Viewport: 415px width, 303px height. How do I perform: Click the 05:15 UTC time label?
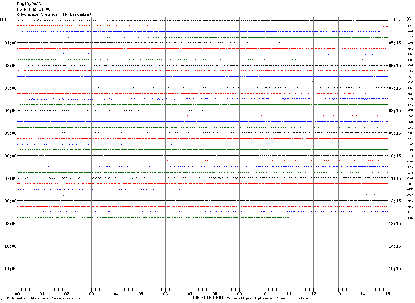395,43
